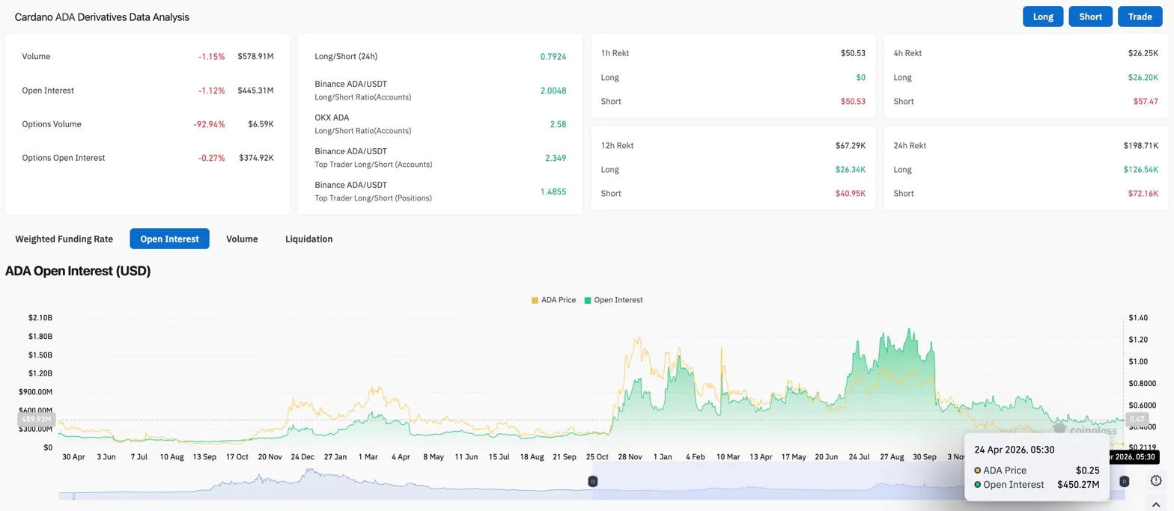Click the yellow ADA Price legend swatch
This screenshot has height=511, width=1174.
535,300
